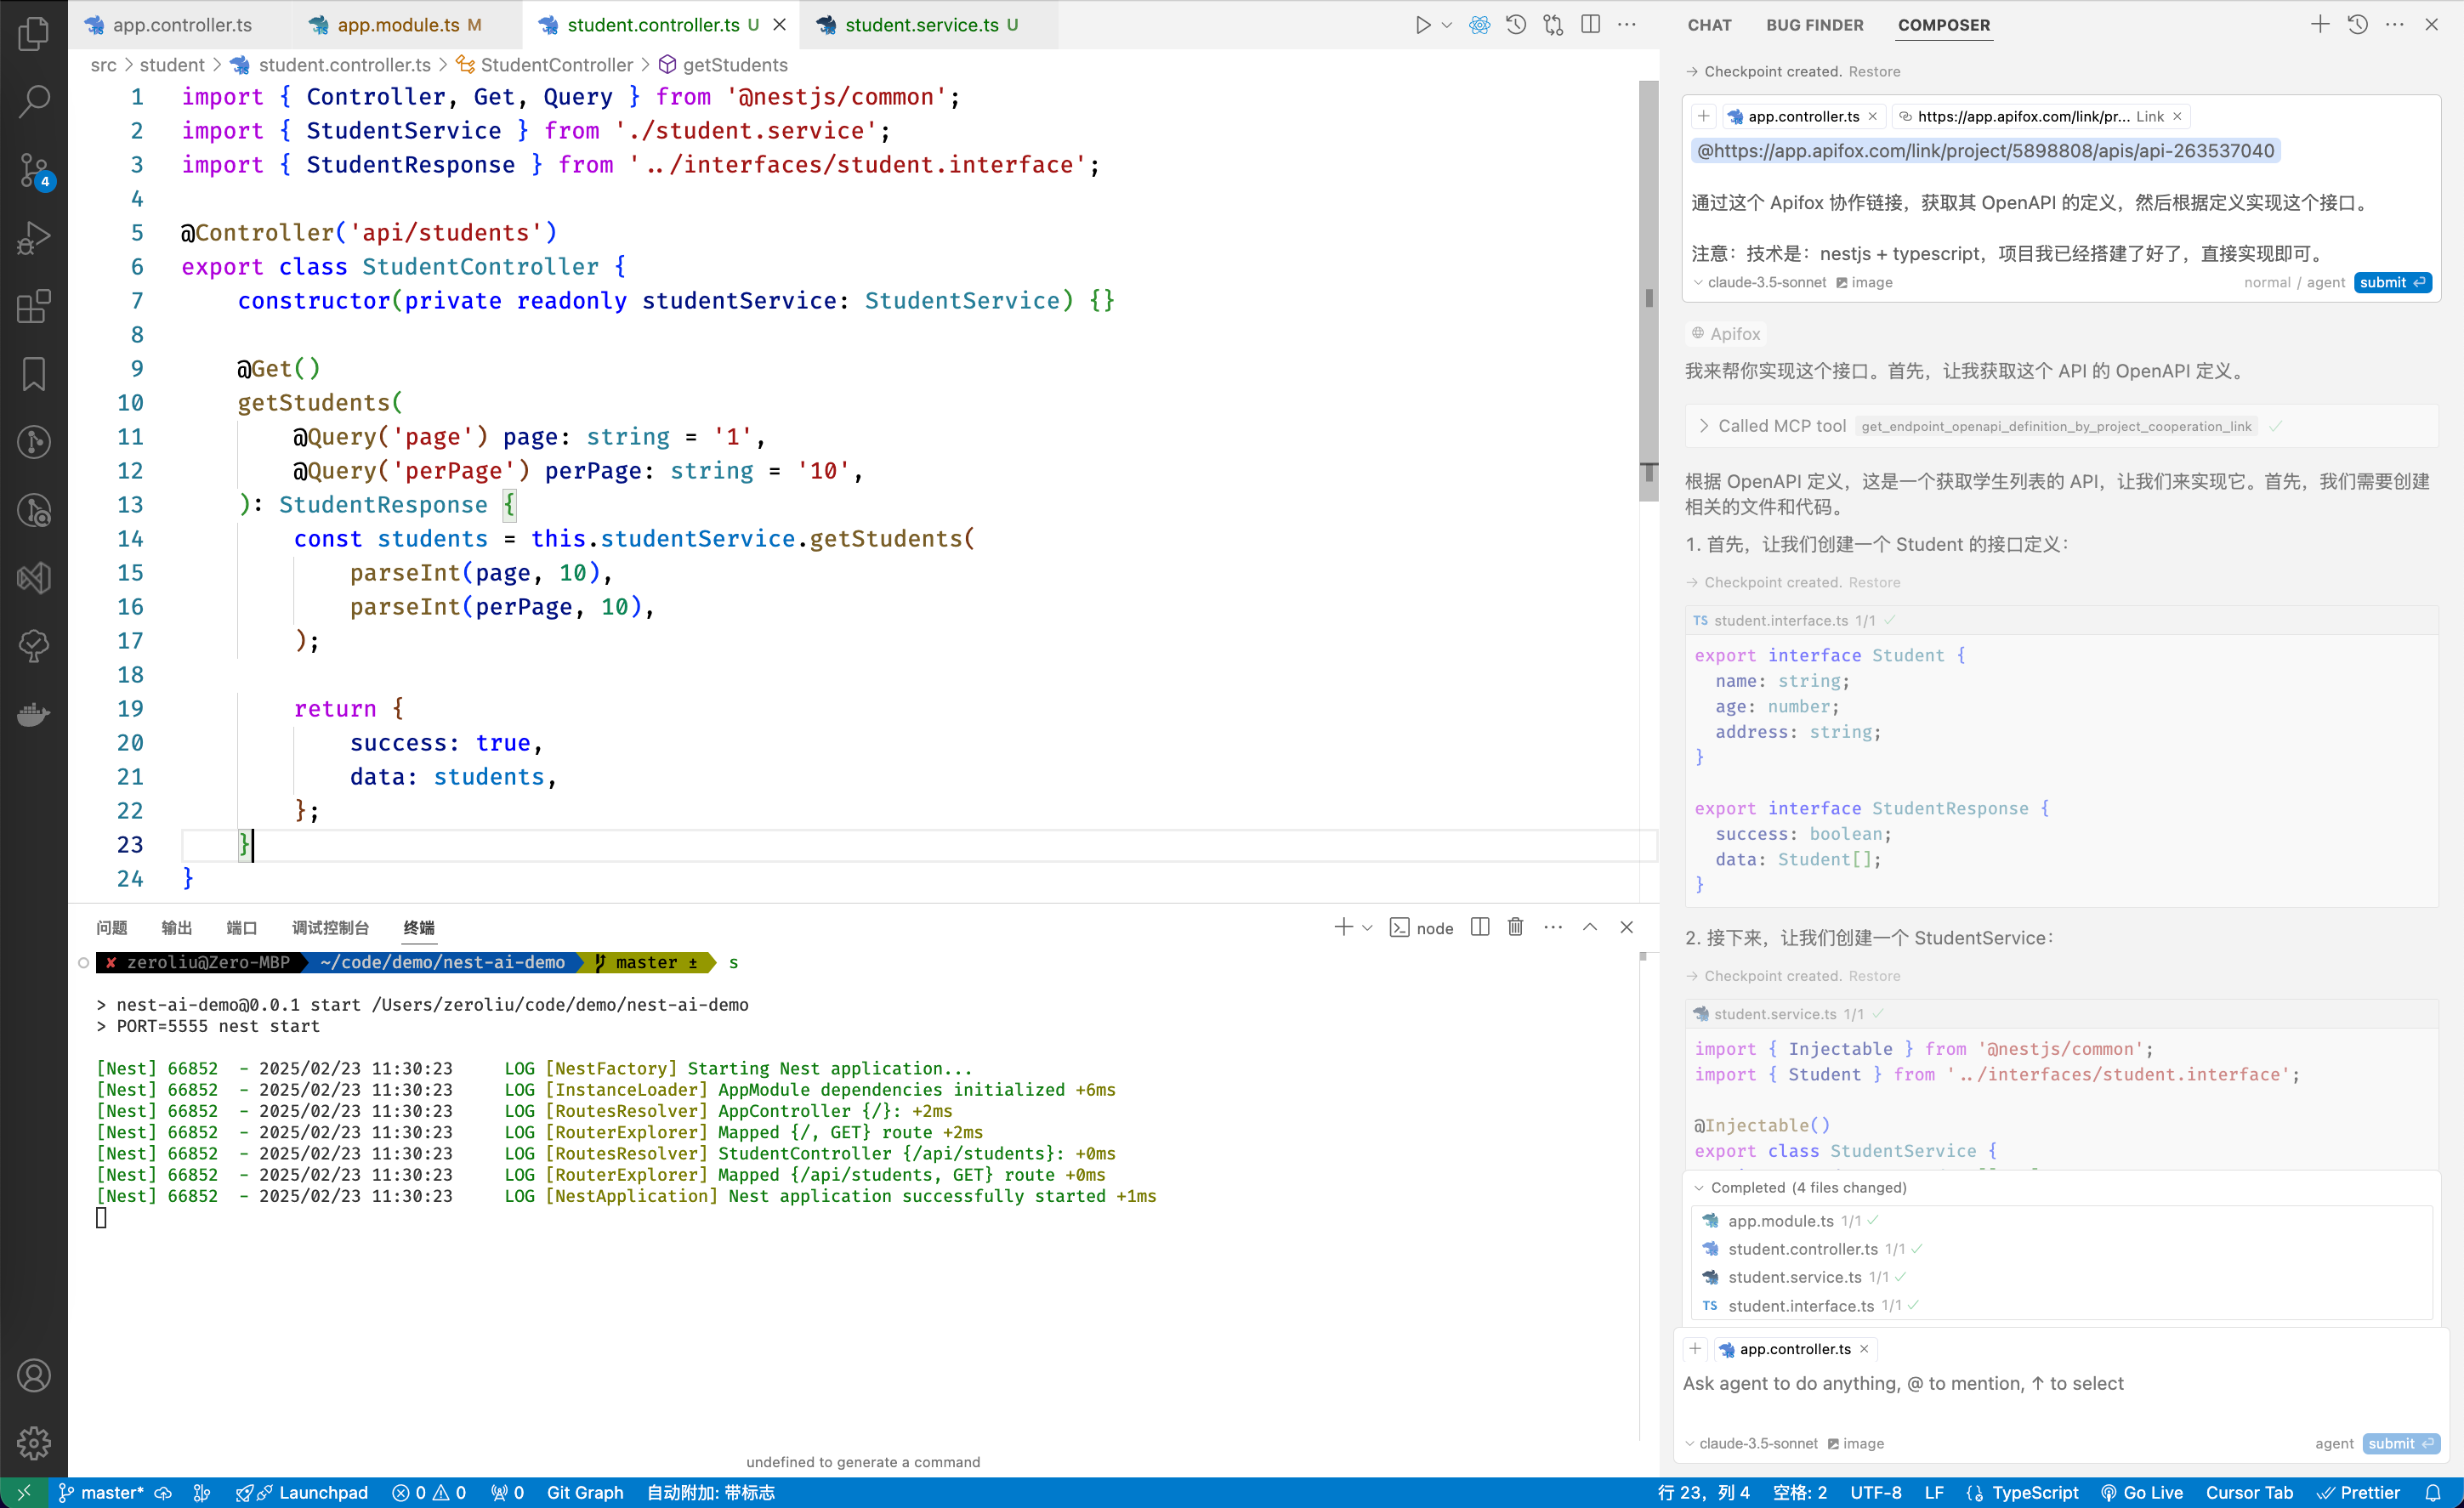Switch to the student.service.ts editor tab
2464x1508 pixels.
[921, 25]
